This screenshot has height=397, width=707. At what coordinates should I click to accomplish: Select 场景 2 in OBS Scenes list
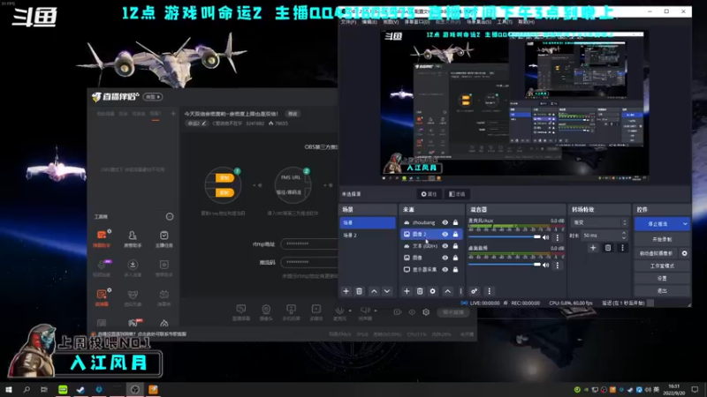(368, 235)
